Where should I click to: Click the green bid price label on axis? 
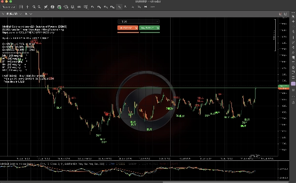coord(284,86)
